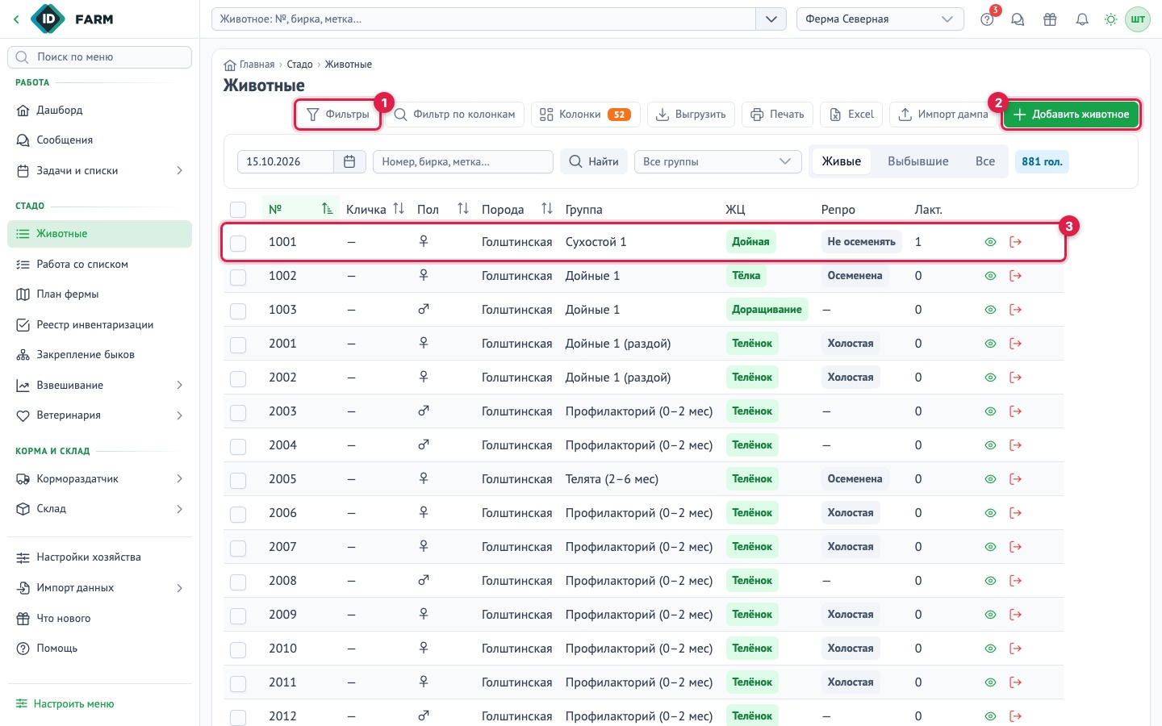Viewport: 1162px width, 726px height.
Task: Sort by Порода column arrows
Action: 547,209
